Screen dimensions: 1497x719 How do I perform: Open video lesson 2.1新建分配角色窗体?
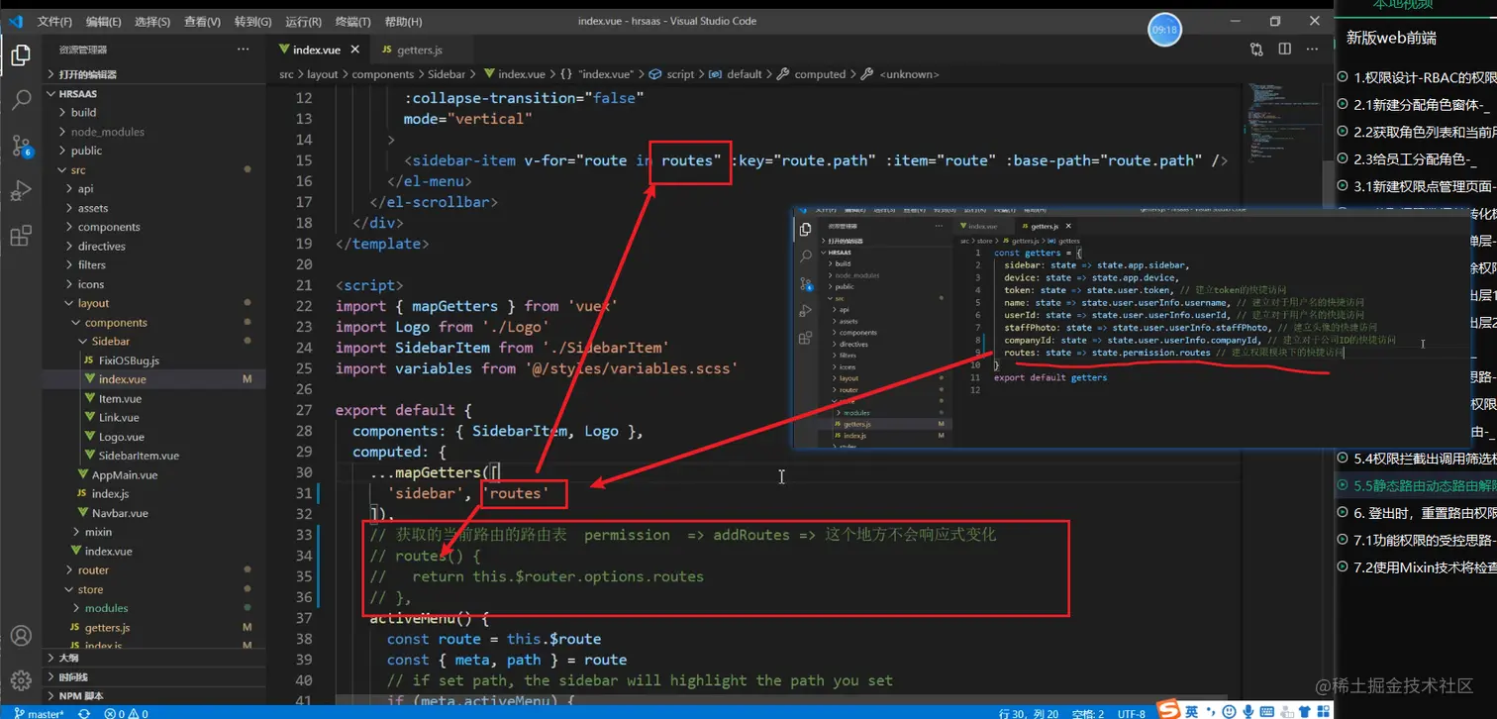1416,104
